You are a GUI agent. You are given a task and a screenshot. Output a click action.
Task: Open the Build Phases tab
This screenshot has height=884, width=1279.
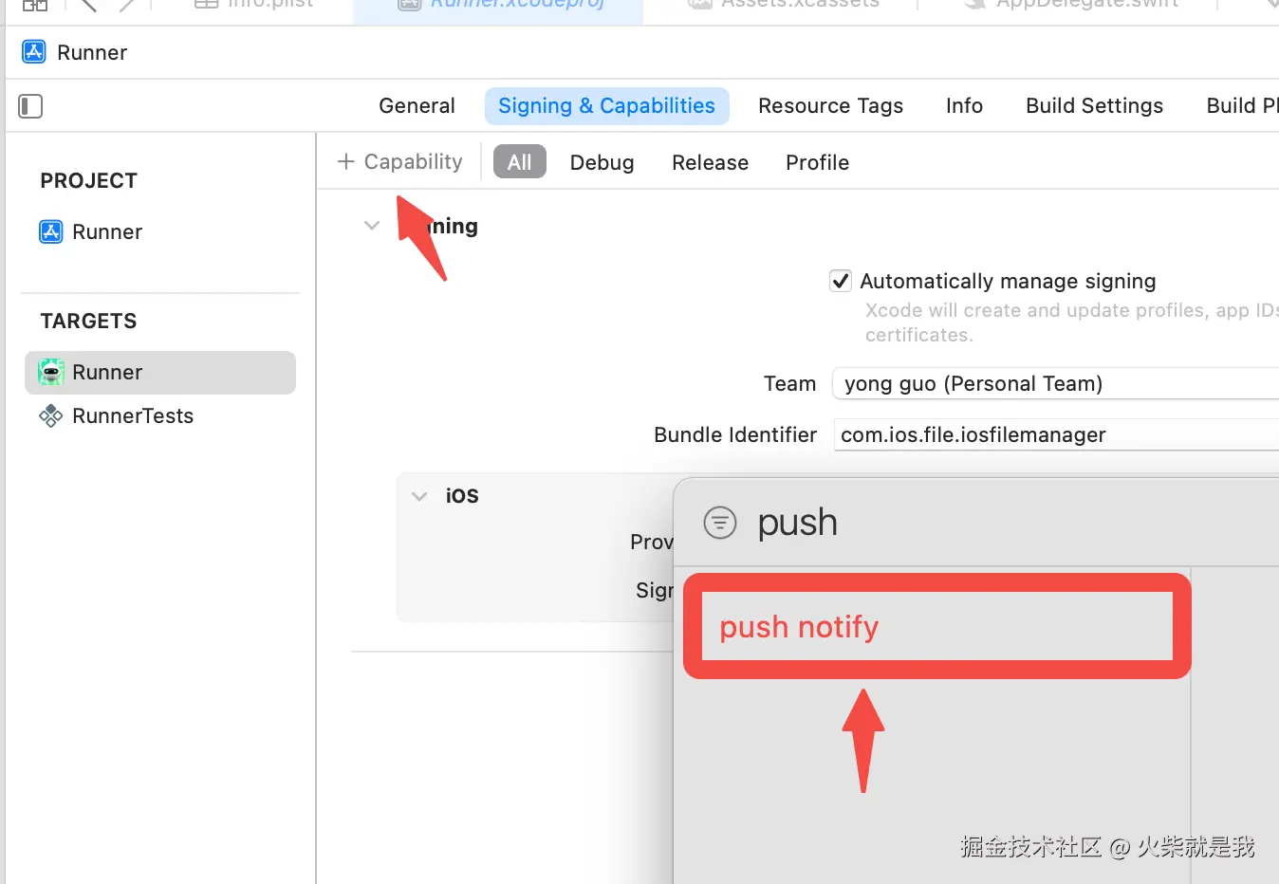click(1242, 106)
